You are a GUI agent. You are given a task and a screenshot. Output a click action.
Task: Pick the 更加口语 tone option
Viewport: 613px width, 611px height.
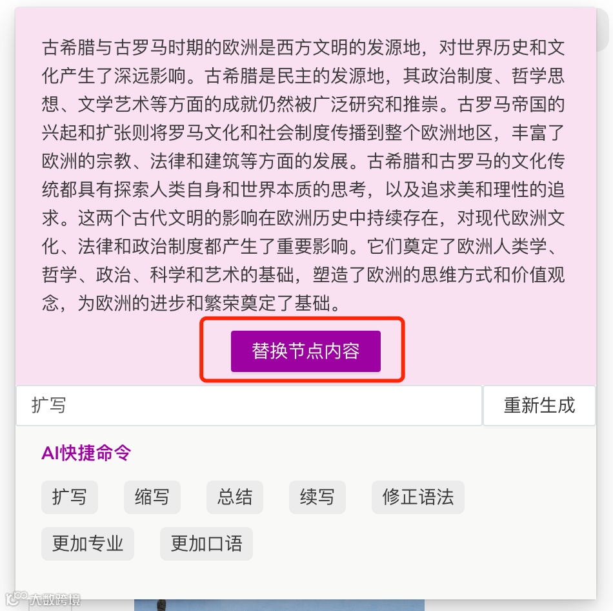206,544
